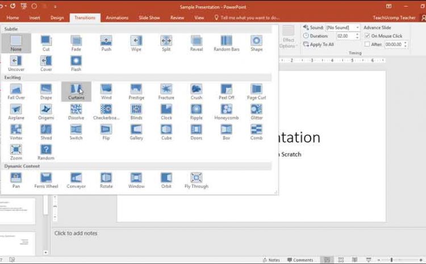Click the Tell me search box
426x264 pixels.
point(247,18)
